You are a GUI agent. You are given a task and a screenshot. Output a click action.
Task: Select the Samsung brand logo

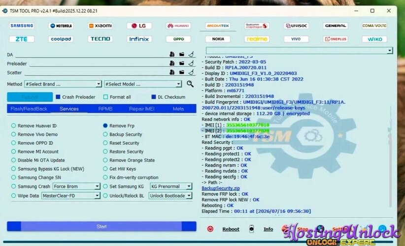pos(22,26)
